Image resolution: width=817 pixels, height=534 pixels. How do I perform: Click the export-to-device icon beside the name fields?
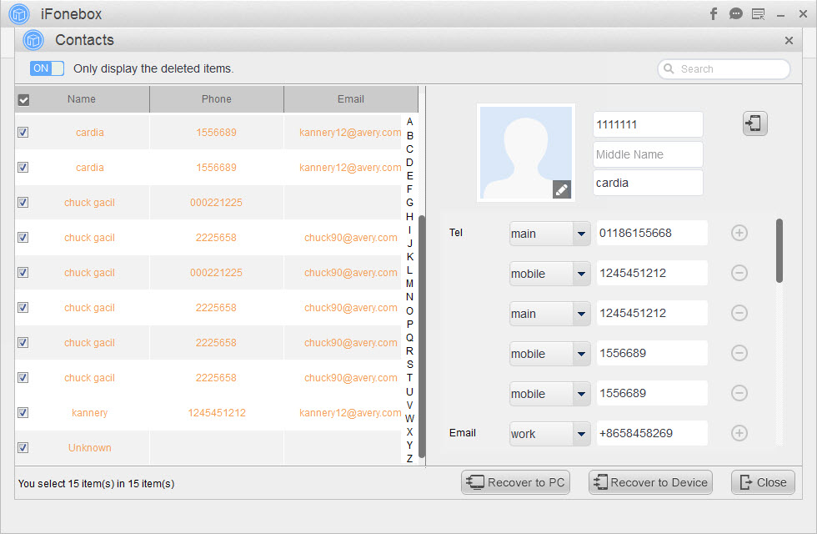pyautogui.click(x=754, y=123)
